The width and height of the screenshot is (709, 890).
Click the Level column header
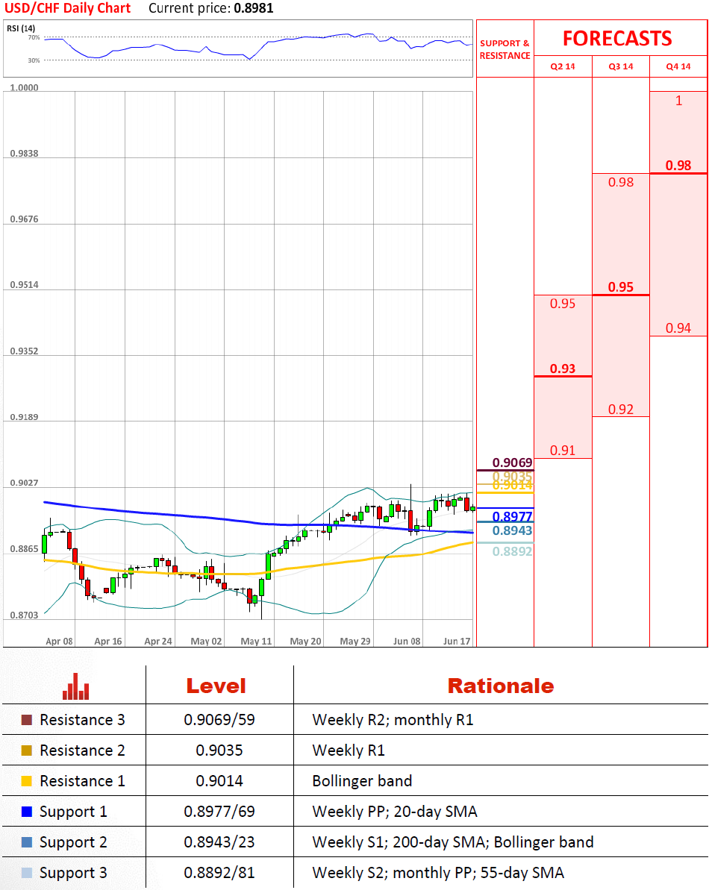216,686
